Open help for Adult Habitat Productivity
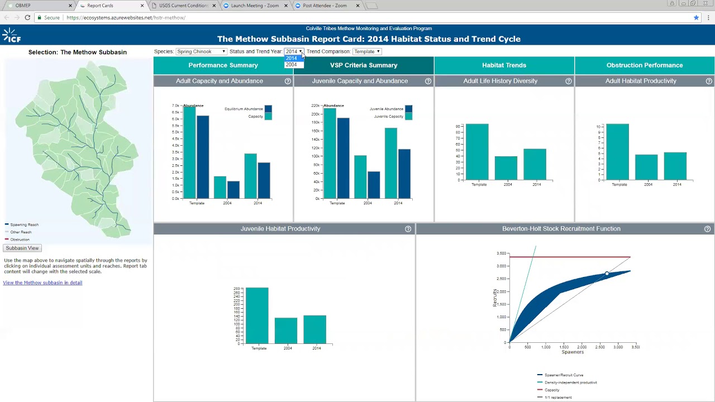The image size is (715, 402). [708, 81]
